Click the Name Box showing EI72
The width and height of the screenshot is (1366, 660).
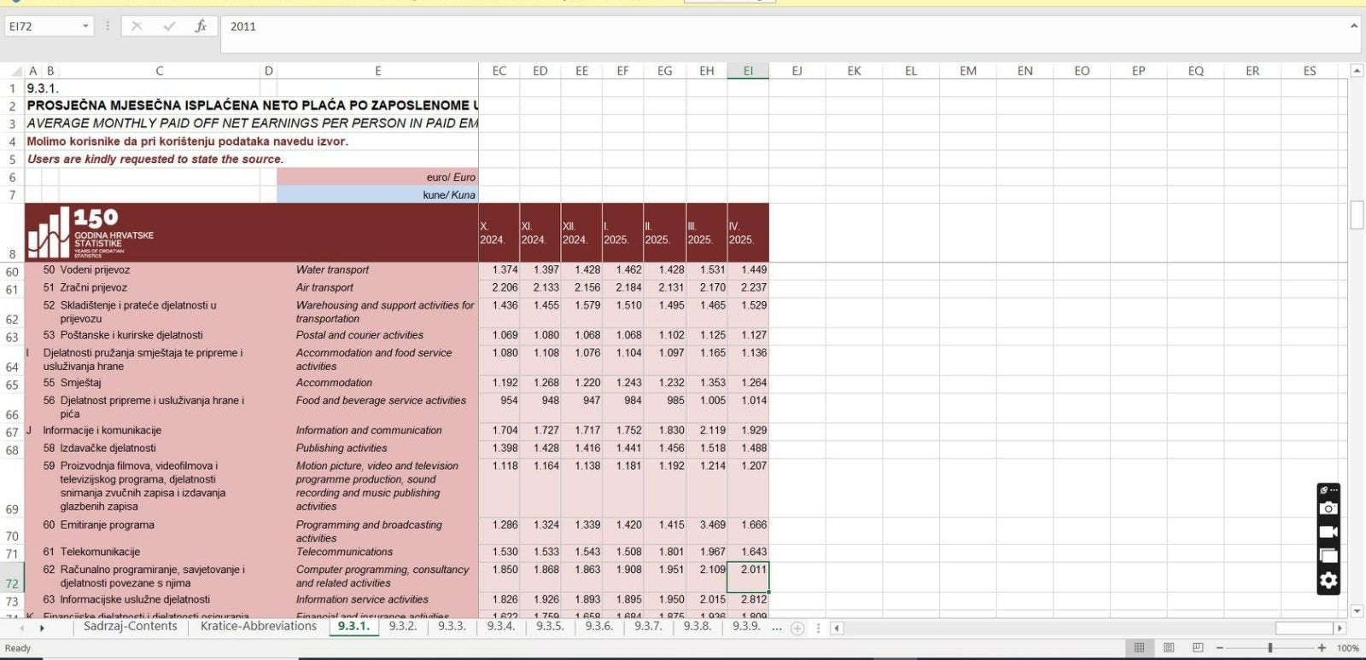click(x=43, y=26)
